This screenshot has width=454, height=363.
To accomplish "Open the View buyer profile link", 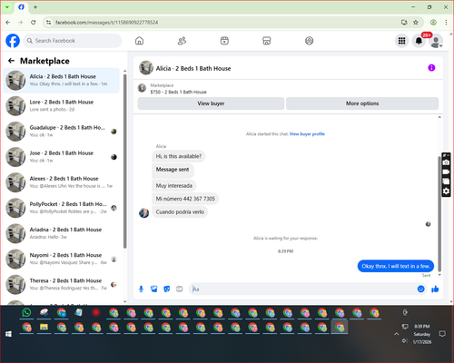I will point(307,134).
